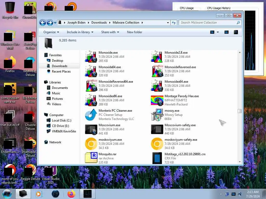Select Network in navigation pane
Screen dimensions: 266x199
tap(55, 142)
